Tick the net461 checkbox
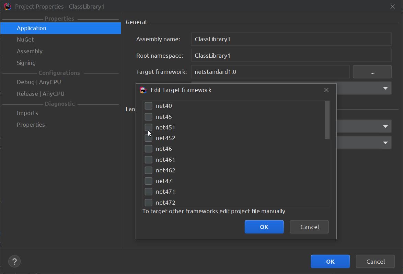 click(x=148, y=160)
